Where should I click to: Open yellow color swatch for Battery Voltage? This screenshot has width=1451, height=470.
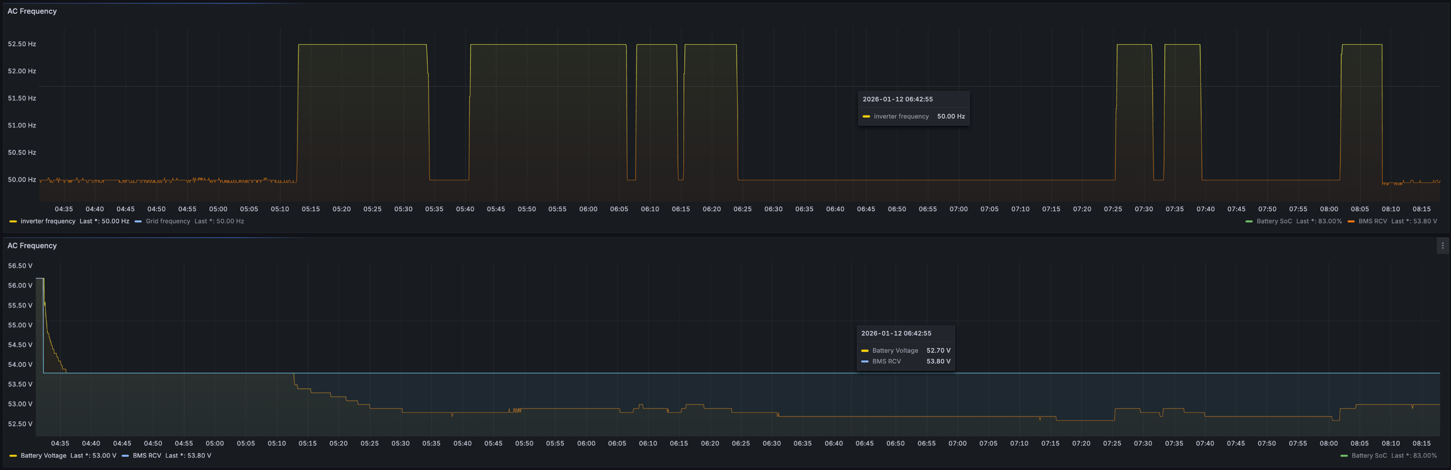tap(13, 455)
